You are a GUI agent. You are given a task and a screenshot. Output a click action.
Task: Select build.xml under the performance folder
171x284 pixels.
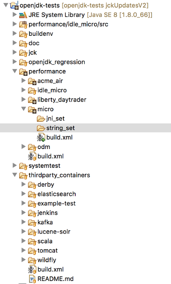[x=50, y=156]
